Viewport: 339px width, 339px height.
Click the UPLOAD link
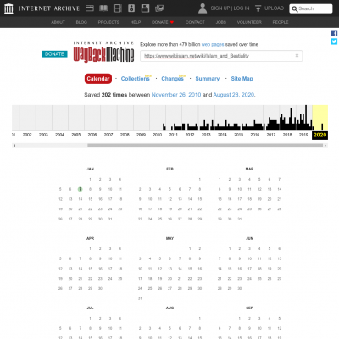click(x=270, y=8)
